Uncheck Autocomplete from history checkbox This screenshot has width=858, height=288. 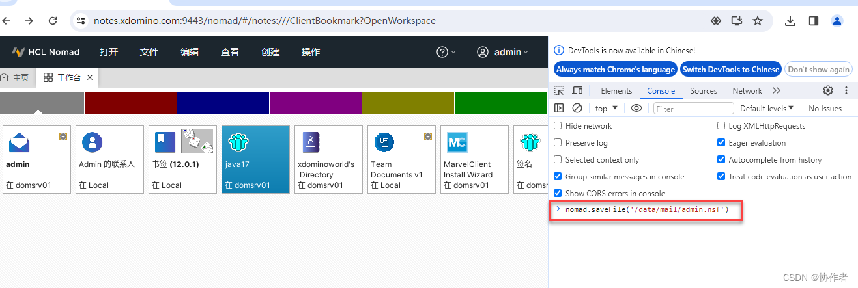[721, 160]
